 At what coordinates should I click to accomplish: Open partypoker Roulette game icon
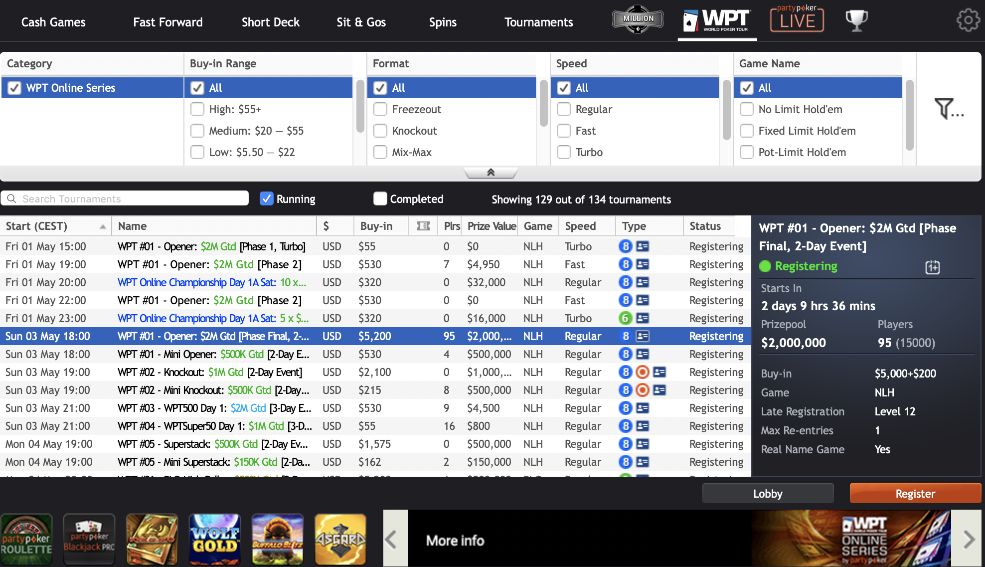click(27, 540)
